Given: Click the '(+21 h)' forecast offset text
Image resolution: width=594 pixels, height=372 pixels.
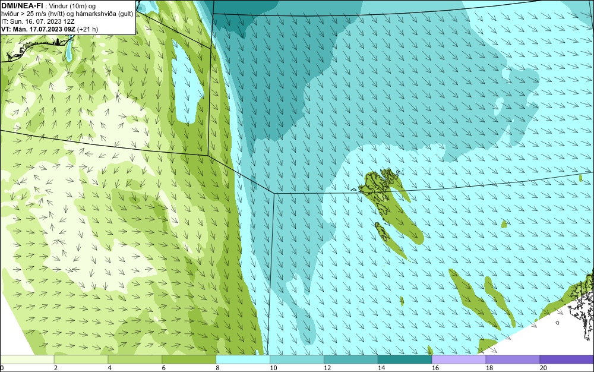Looking at the screenshot, I should [87, 29].
